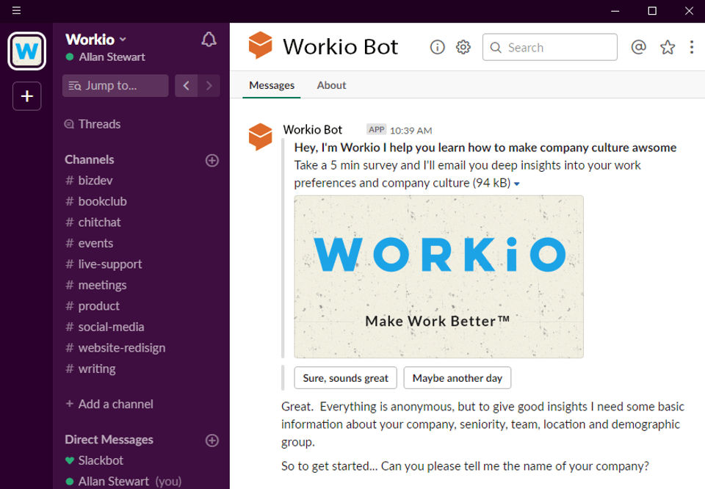The height and width of the screenshot is (489, 705).
Task: Add a channel using plus circle beside Channels
Action: click(212, 161)
